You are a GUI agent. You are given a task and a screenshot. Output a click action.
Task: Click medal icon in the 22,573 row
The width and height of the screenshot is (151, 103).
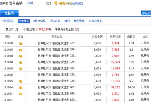(x=21, y=63)
